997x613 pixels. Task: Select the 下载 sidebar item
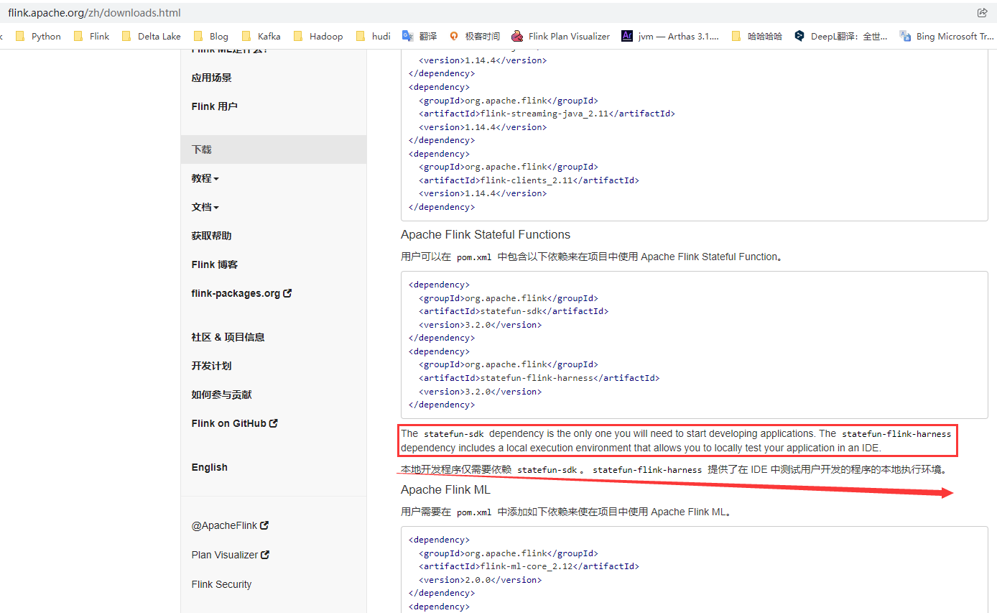274,149
